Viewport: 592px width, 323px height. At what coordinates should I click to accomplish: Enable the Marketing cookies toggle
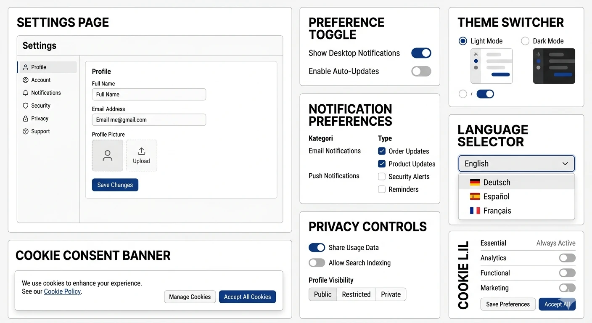pos(567,288)
